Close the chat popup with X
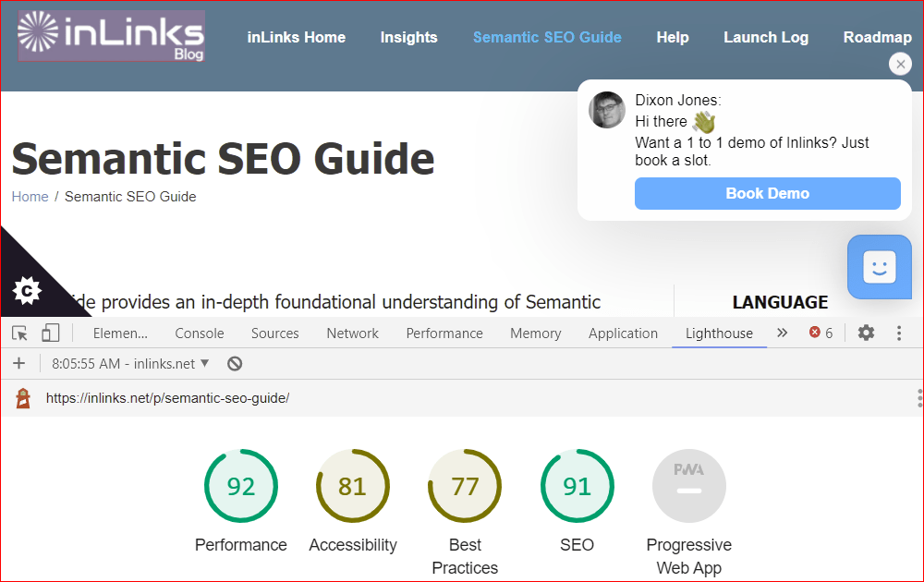The image size is (924, 582). (x=900, y=65)
